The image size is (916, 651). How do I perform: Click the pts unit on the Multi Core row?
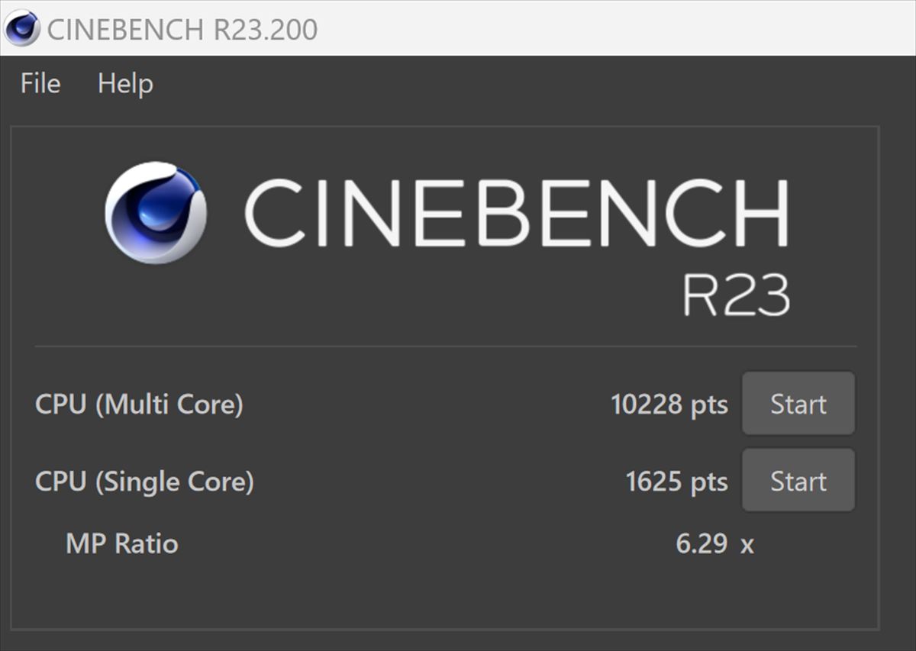709,406
